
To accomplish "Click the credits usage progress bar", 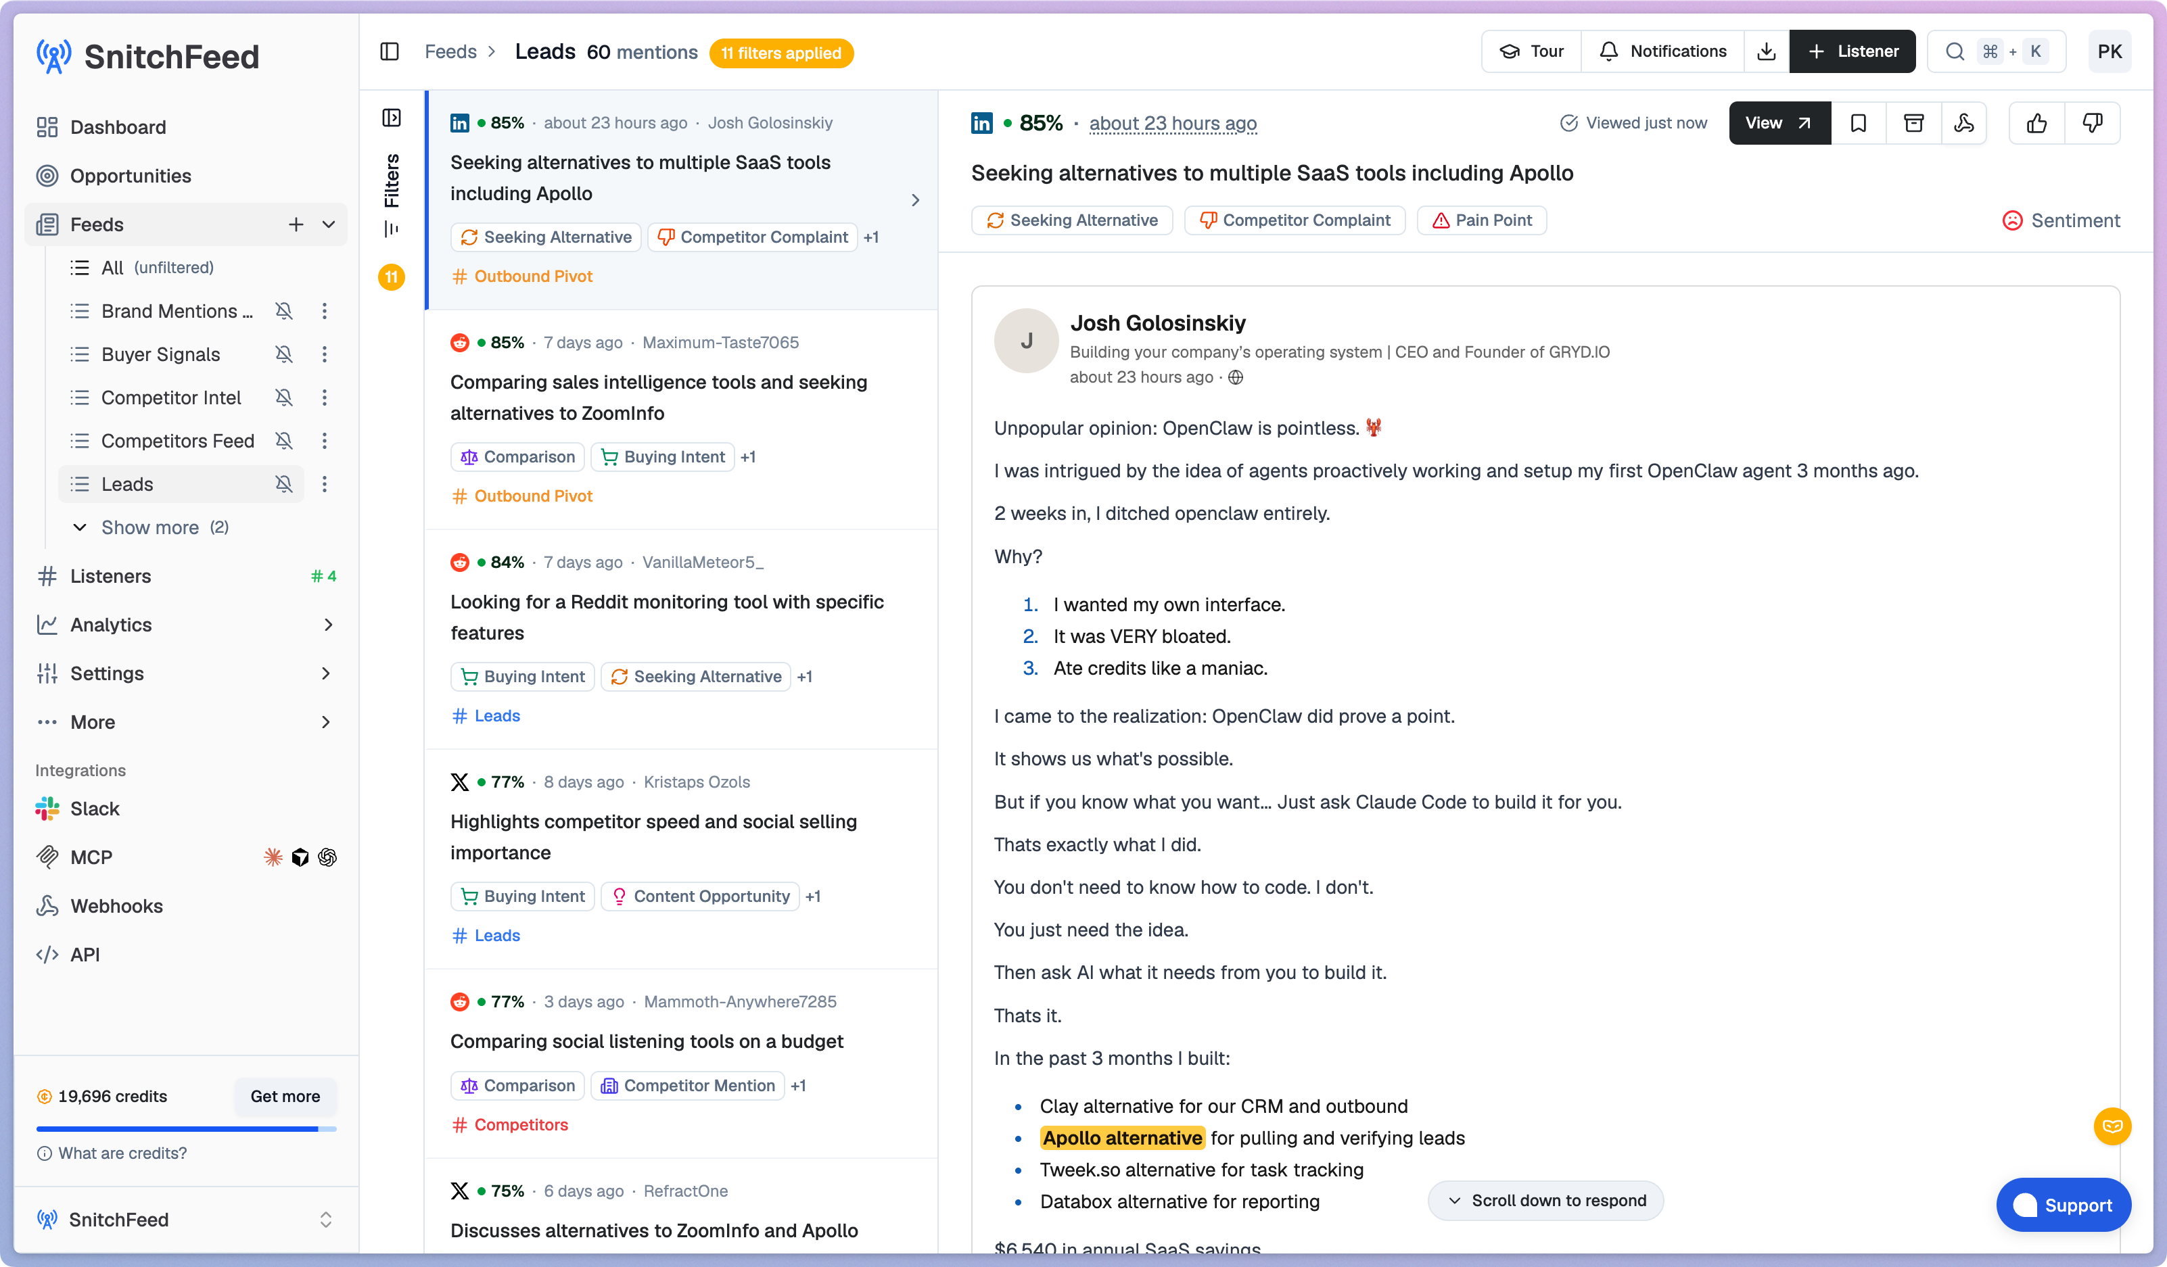I will click(x=186, y=1128).
